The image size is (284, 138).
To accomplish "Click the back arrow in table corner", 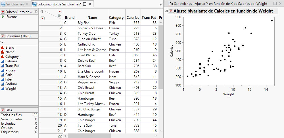I will (x=42, y=11).
